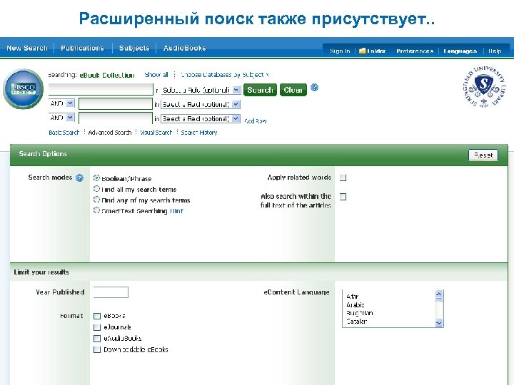Select Afar in eContent Language list
This screenshot has height=385, width=514.
tap(353, 297)
